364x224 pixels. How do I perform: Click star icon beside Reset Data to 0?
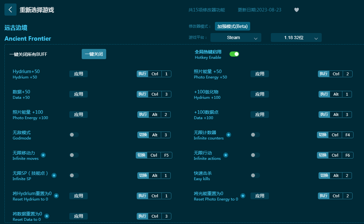47,216
